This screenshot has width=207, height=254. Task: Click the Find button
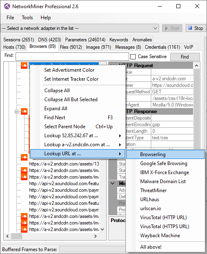tap(185, 57)
